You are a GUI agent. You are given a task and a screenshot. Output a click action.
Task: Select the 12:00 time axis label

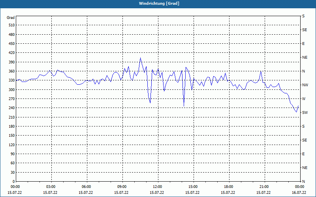click(x=157, y=186)
